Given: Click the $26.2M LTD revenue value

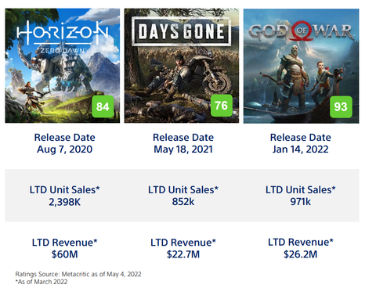Looking at the screenshot, I should coord(300,254).
